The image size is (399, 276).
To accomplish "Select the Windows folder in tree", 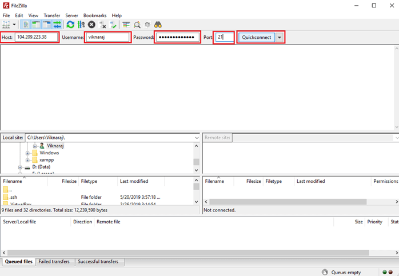I will [49, 153].
